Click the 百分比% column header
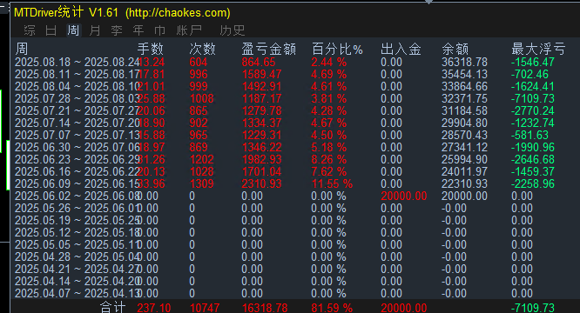 coord(337,49)
